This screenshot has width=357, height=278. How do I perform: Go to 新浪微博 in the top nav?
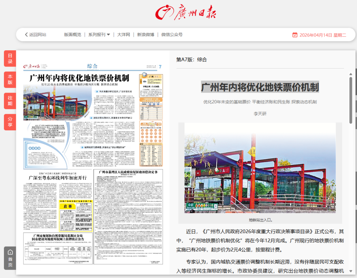[x=146, y=35]
